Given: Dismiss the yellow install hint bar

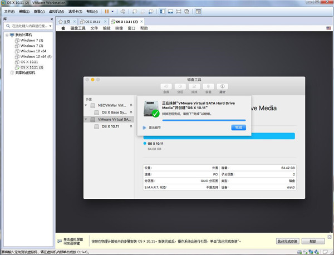Looking at the screenshot, I should point(330,237).
